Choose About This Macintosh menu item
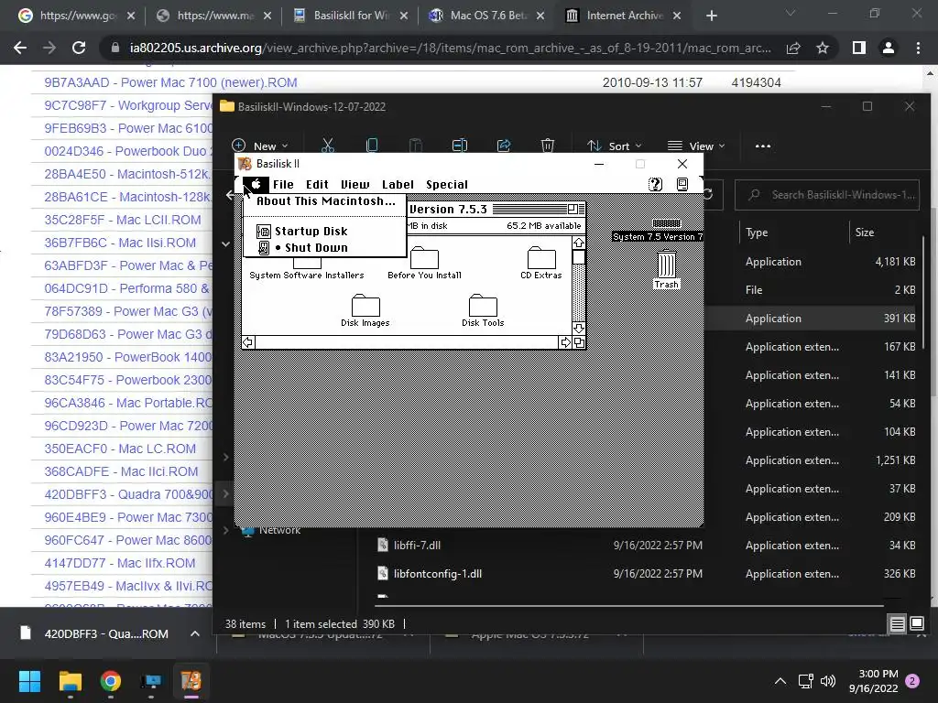This screenshot has width=938, height=703. point(325,201)
